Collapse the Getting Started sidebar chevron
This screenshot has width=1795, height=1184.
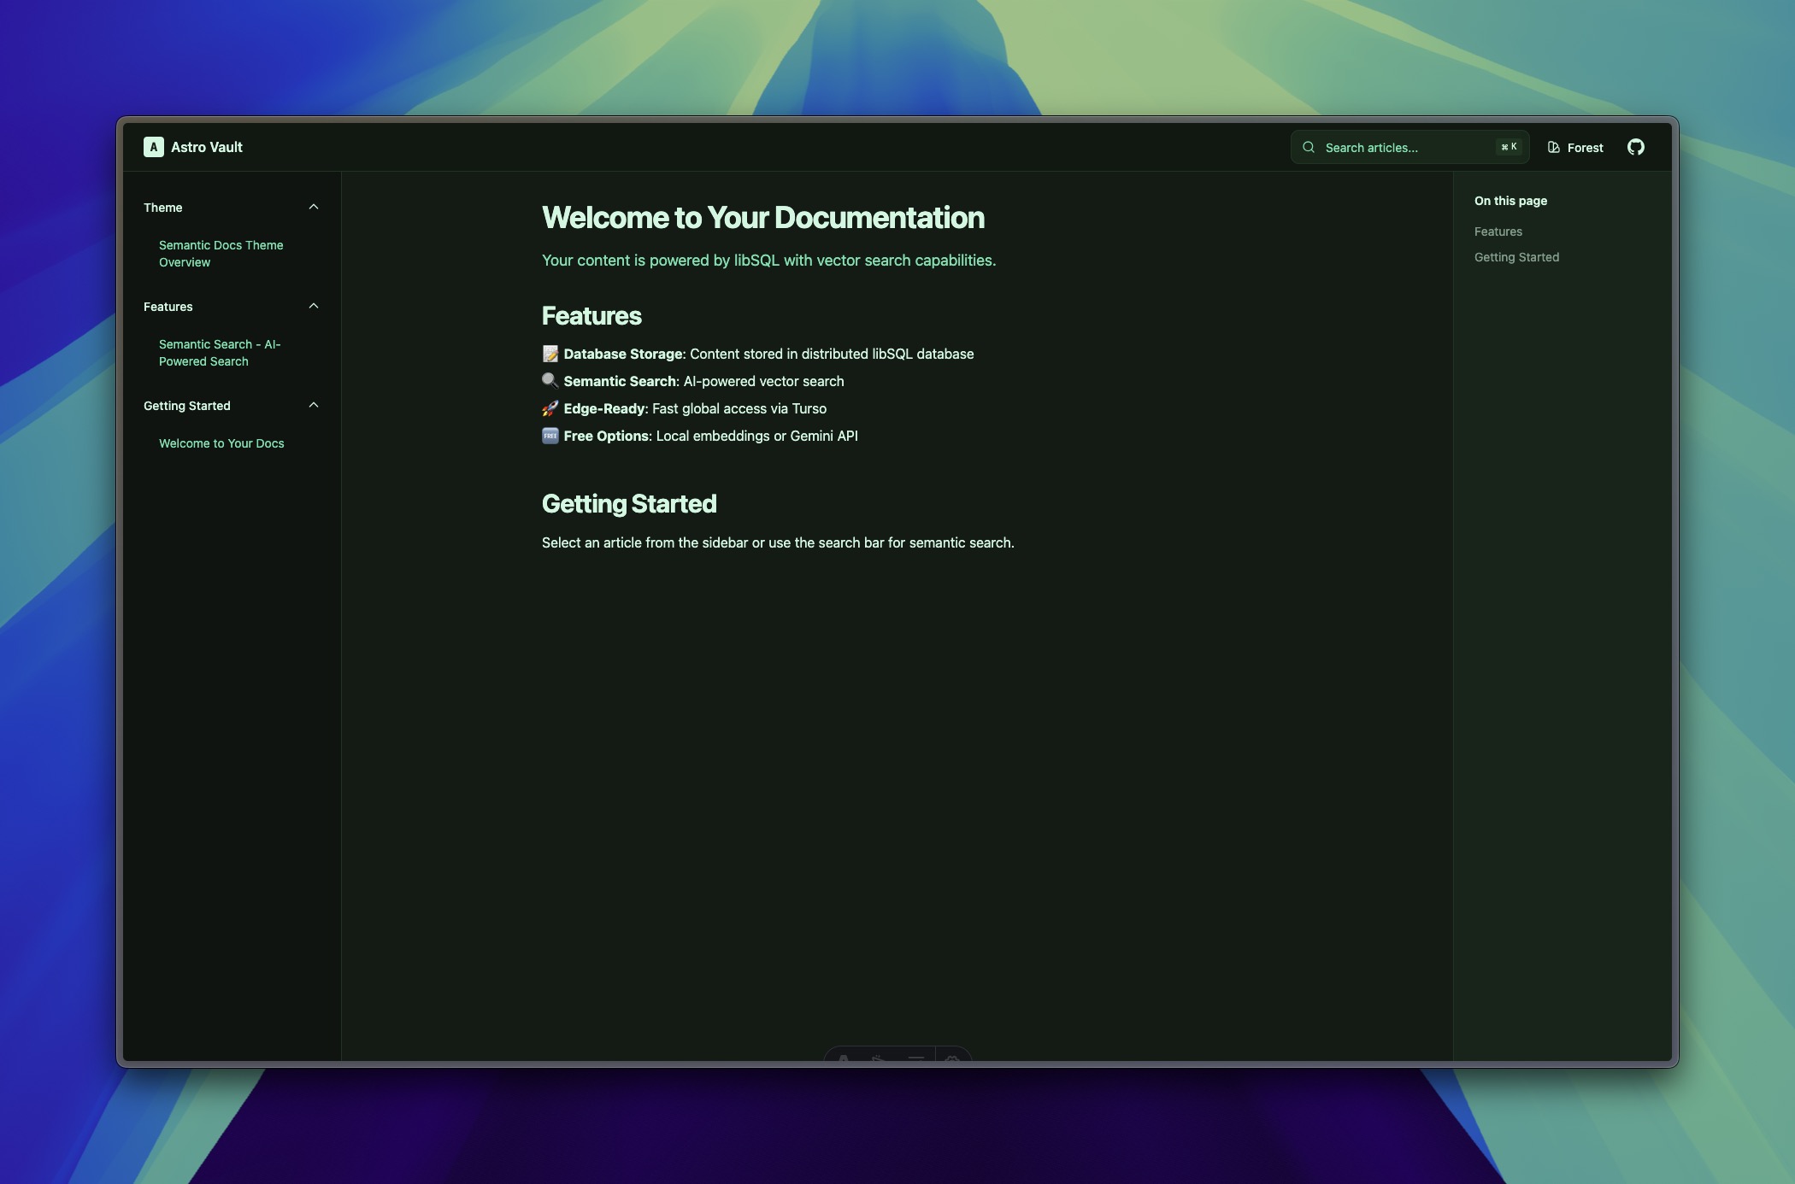coord(313,405)
